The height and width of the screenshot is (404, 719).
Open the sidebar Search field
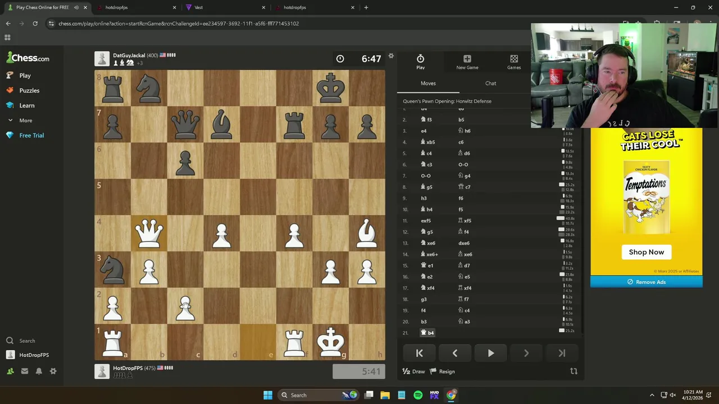pos(21,341)
